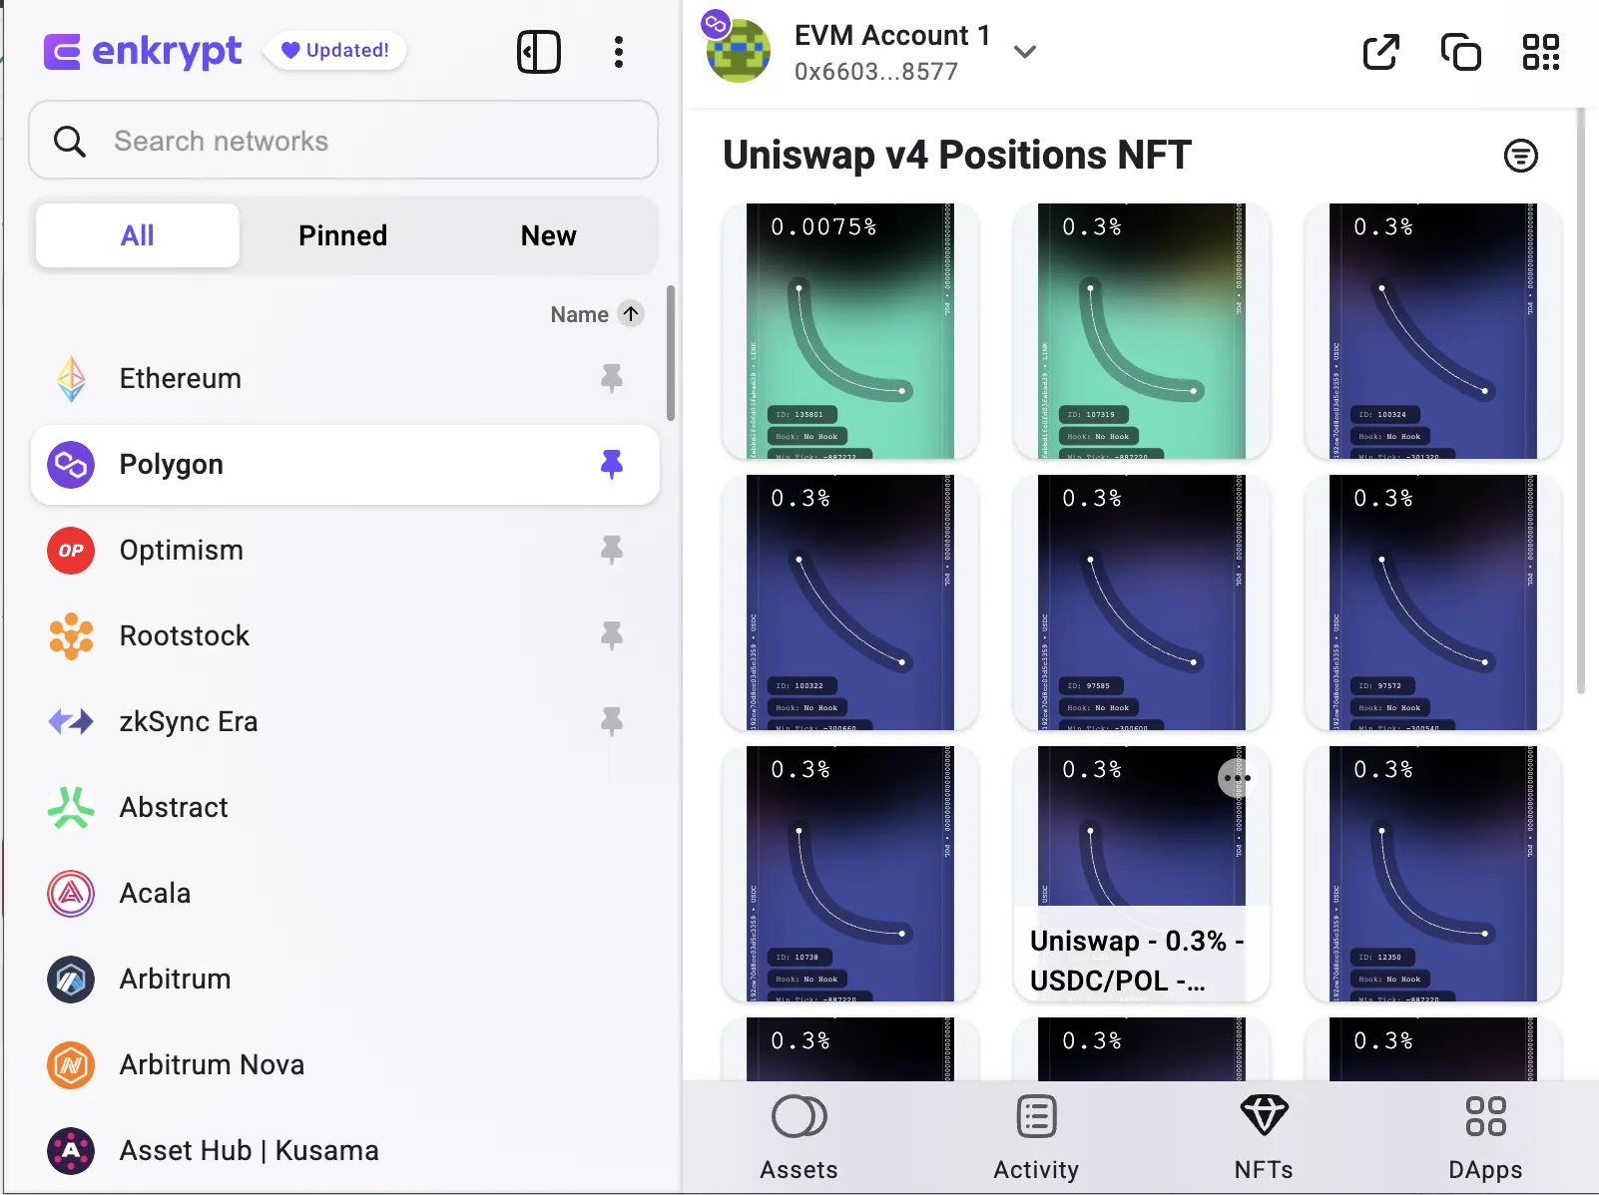This screenshot has width=1599, height=1195.
Task: Open the Activity tab
Action: 1036,1138
